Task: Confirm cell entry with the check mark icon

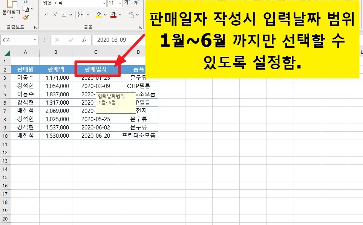Action: 70,40
